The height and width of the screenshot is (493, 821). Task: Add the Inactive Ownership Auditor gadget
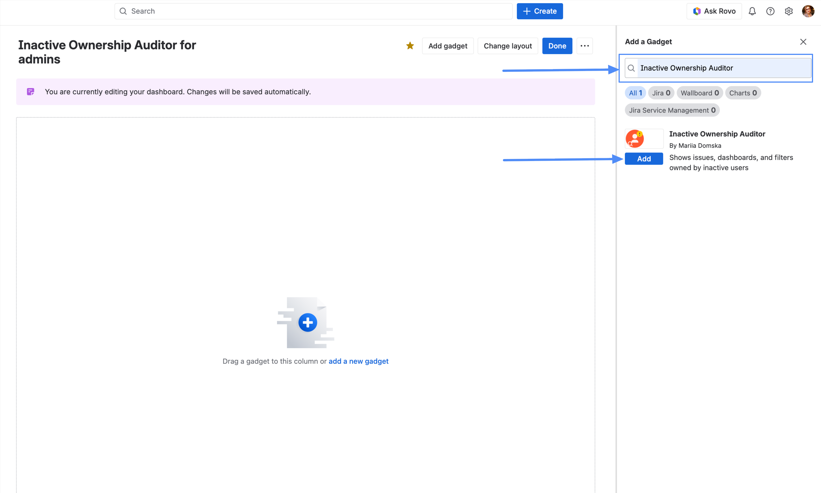tap(644, 159)
